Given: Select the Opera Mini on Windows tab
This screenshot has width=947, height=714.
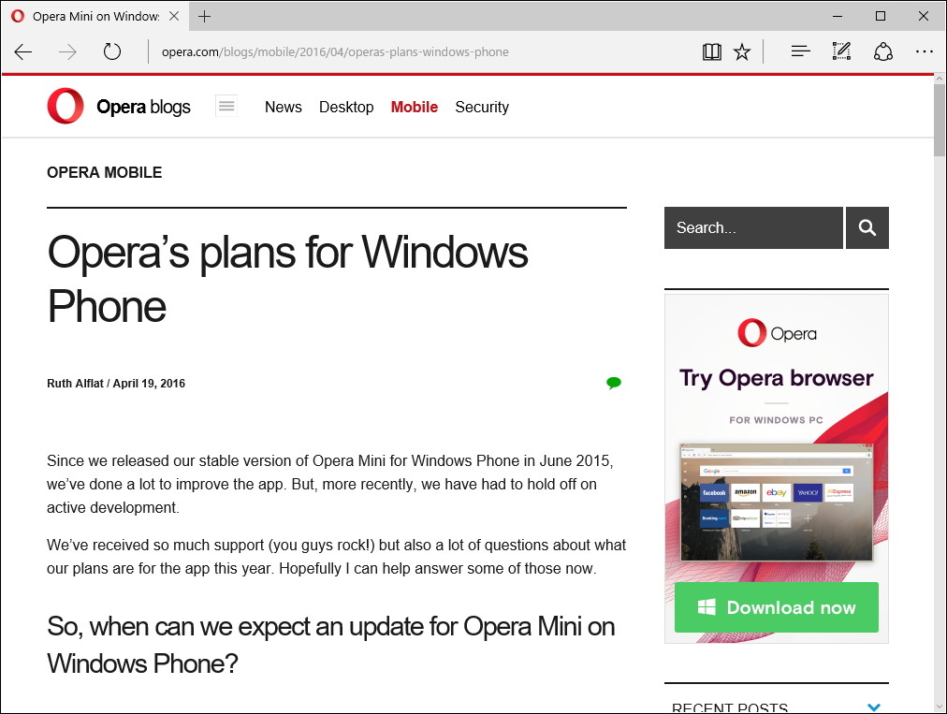Looking at the screenshot, I should 96,16.
